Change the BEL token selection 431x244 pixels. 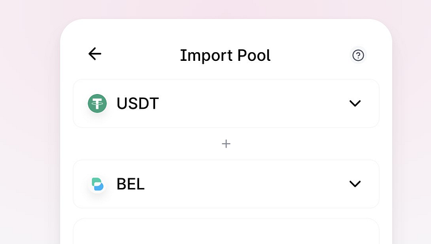click(x=226, y=184)
